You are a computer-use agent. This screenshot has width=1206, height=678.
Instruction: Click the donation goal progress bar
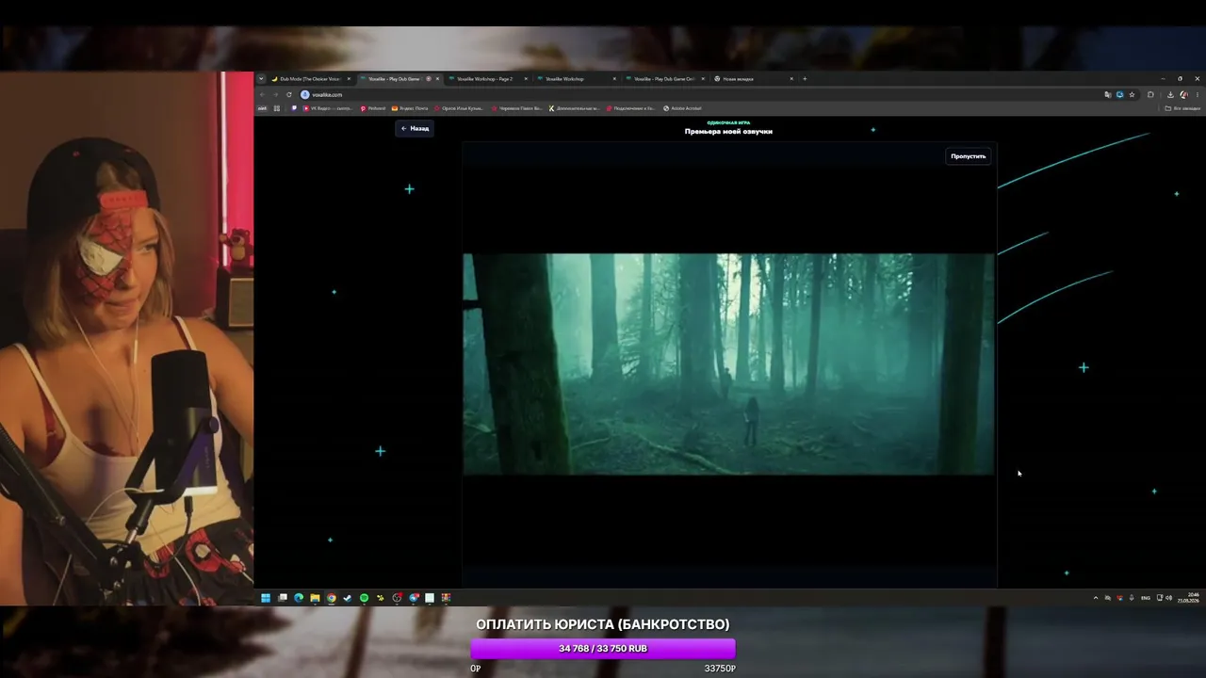(x=603, y=649)
